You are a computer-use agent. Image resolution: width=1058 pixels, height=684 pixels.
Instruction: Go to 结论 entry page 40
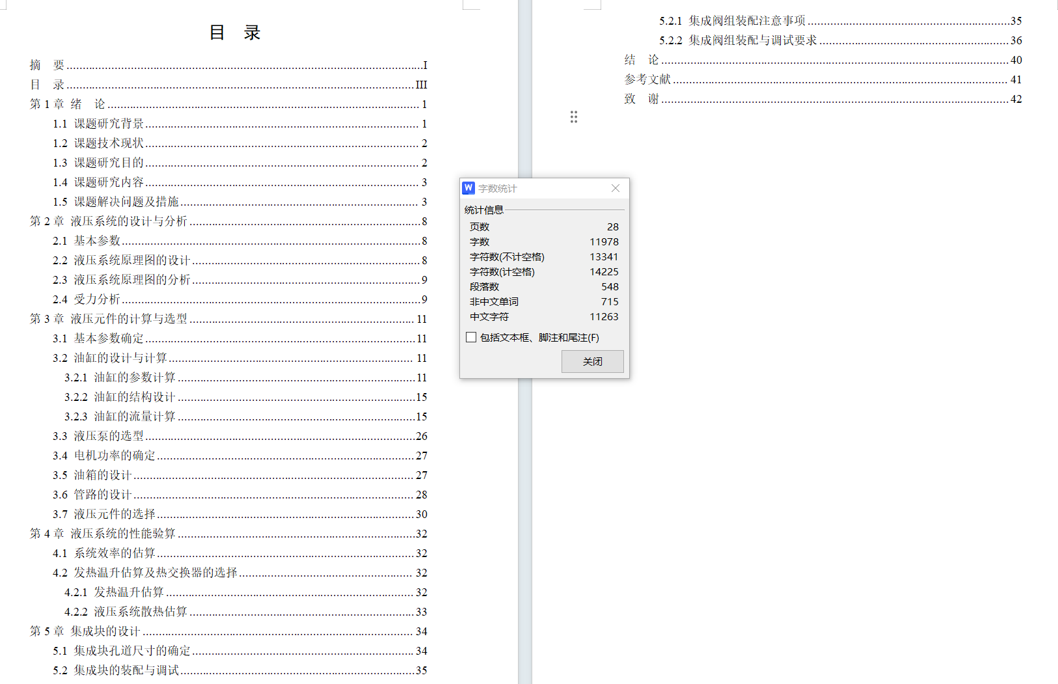tap(823, 60)
